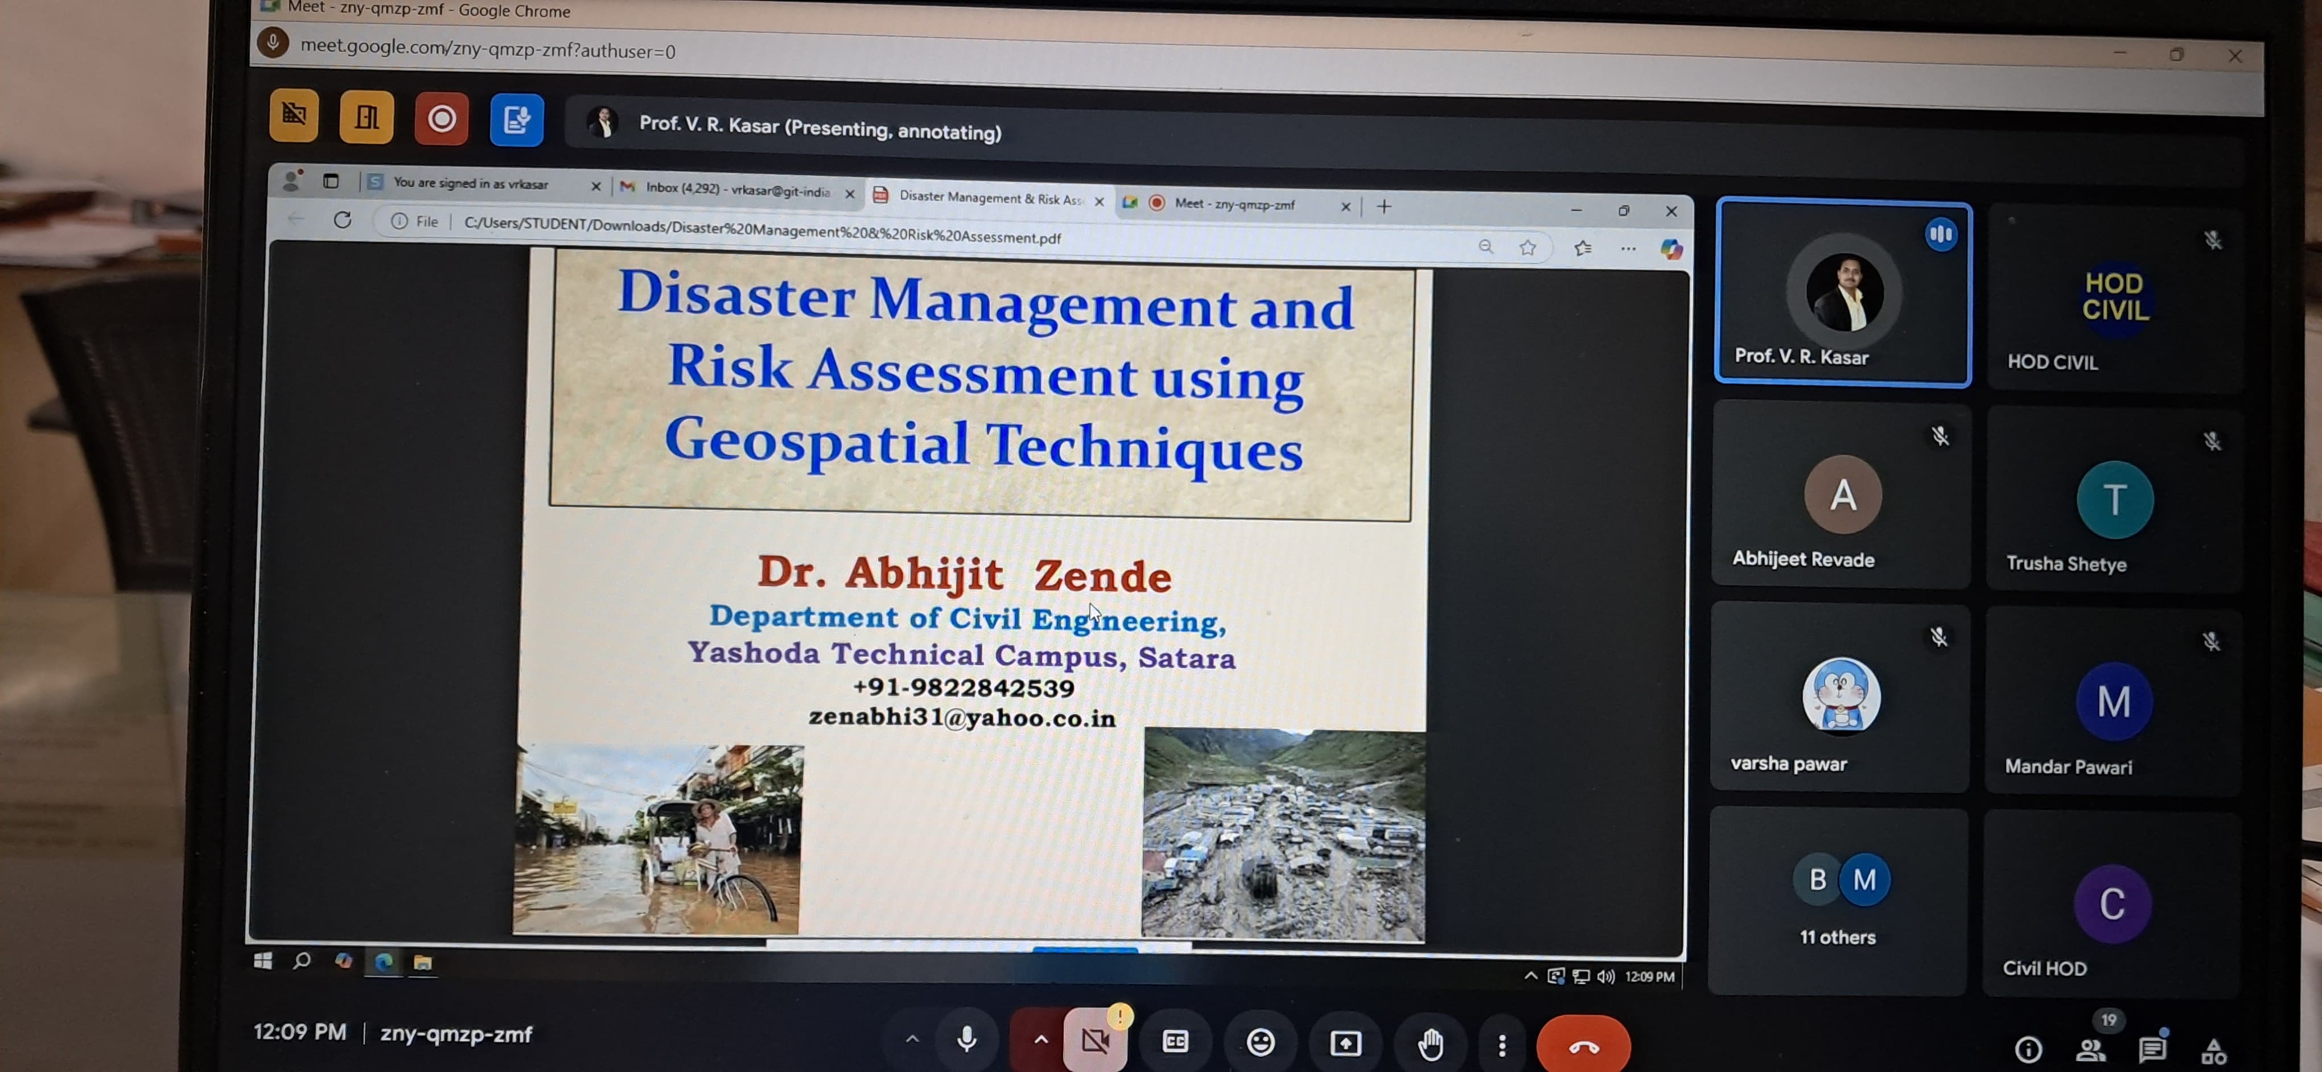Click microphone permission icon in address bar
Image resolution: width=2322 pixels, height=1072 pixels.
272,42
